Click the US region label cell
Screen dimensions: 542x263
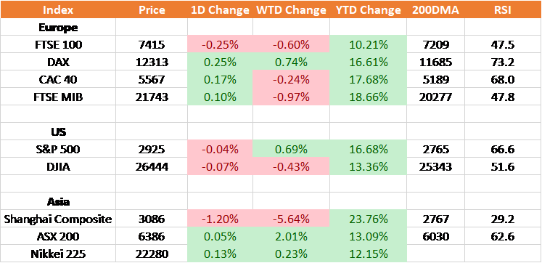pos(58,131)
